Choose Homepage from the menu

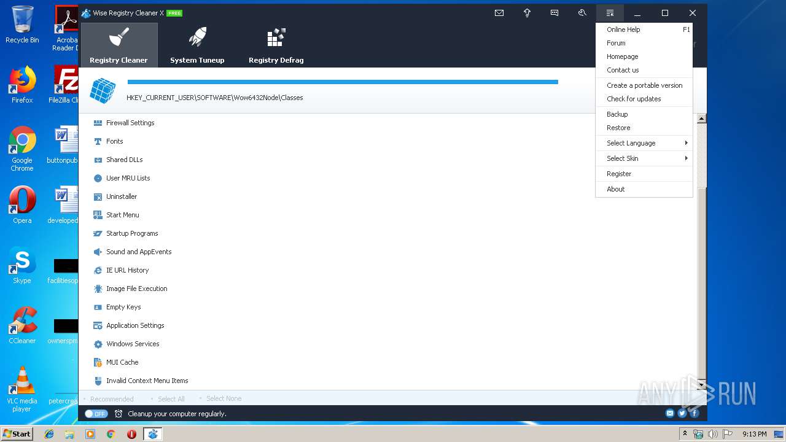[644, 56]
